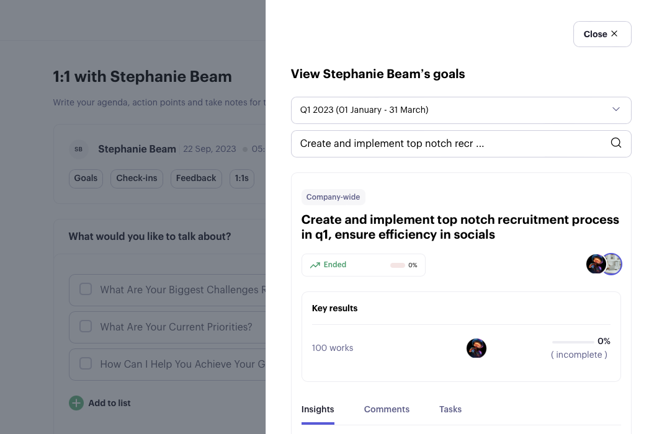
Task: Click the Key results heading
Action: coord(334,308)
